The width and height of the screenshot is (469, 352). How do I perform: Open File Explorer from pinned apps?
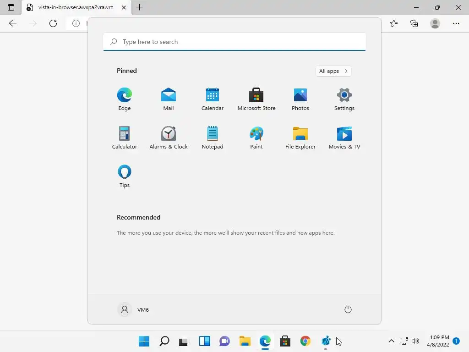pyautogui.click(x=300, y=137)
